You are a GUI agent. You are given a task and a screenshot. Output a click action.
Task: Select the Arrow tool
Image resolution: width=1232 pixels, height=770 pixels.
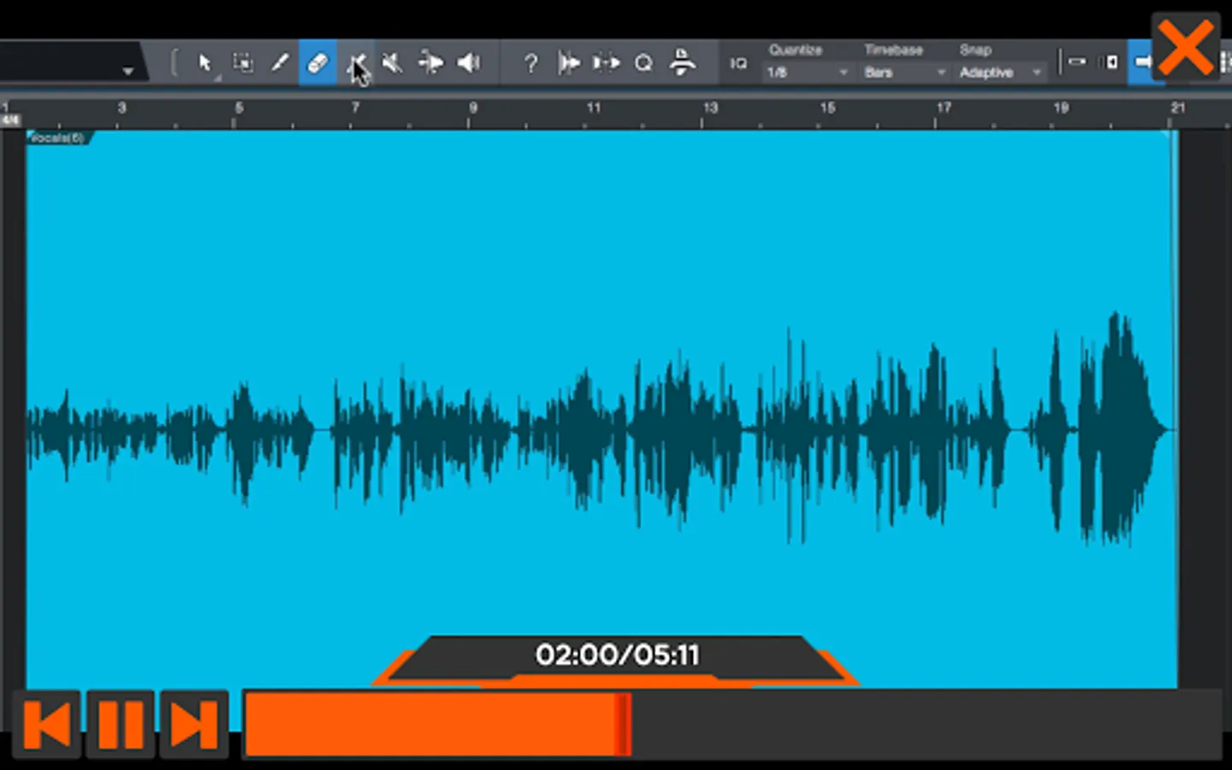click(x=204, y=62)
